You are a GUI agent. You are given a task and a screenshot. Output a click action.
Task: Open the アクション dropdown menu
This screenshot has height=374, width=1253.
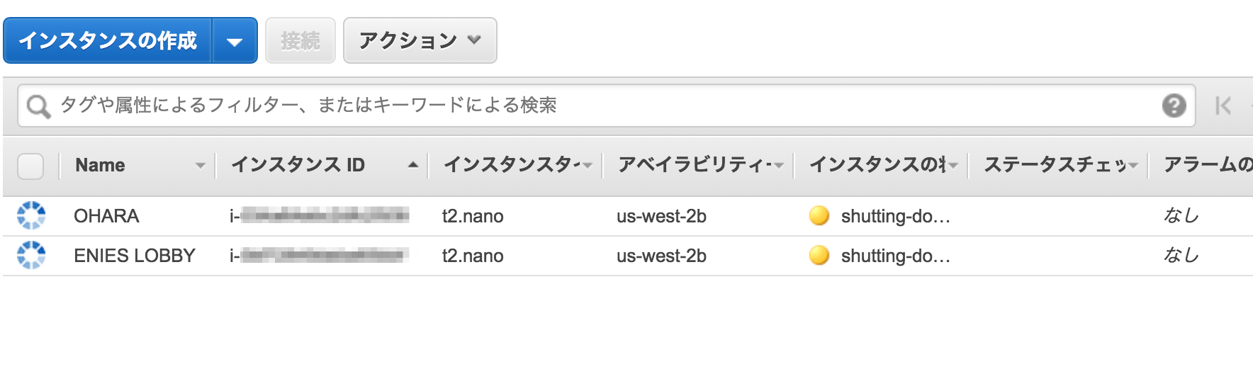[x=420, y=41]
